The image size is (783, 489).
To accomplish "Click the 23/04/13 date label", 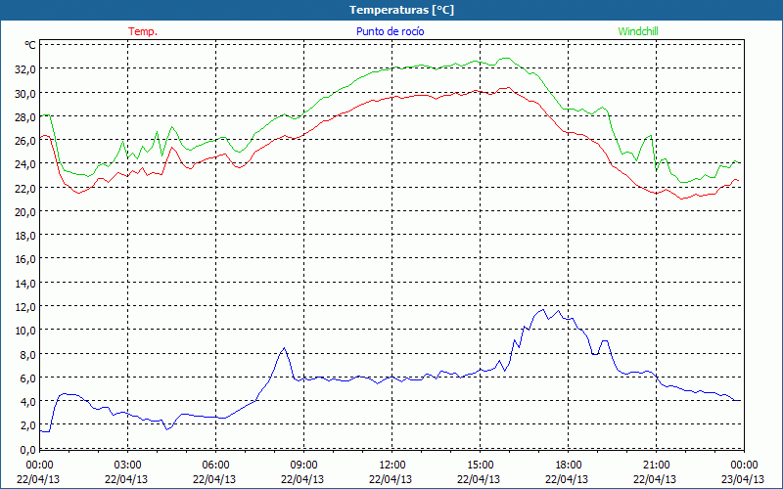I will click(x=743, y=479).
